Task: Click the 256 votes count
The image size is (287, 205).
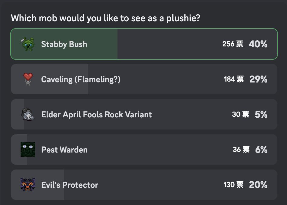Action: (x=233, y=44)
